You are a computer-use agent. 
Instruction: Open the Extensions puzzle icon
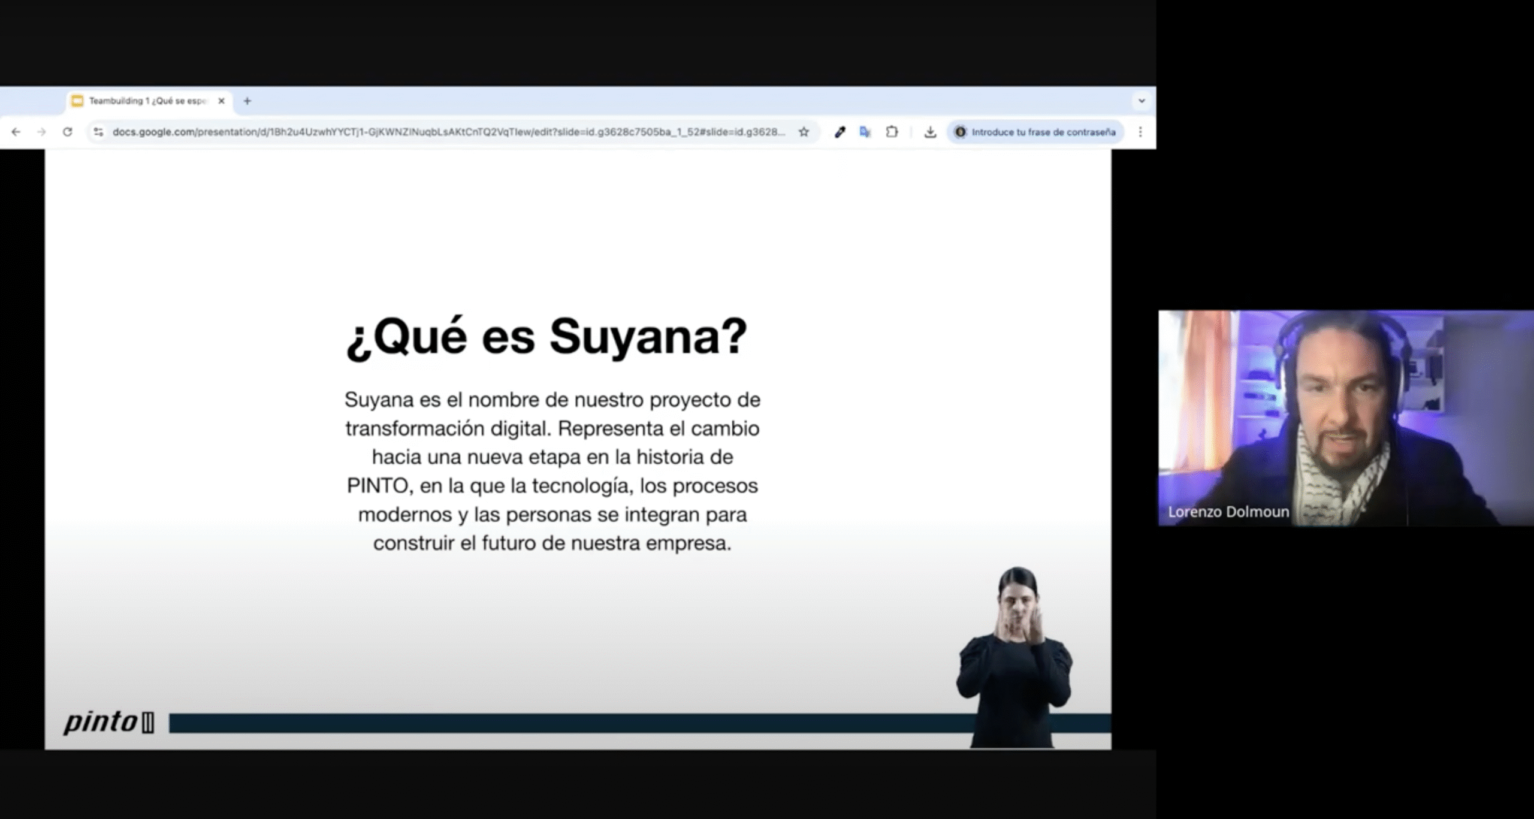coord(892,132)
